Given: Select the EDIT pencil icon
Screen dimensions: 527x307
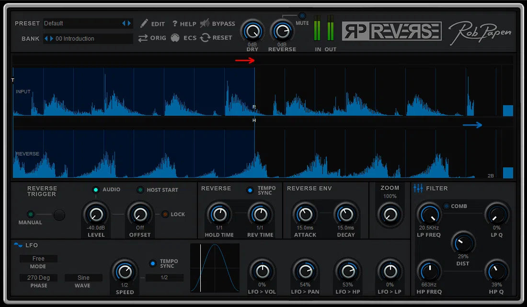Looking at the screenshot, I should 145,23.
